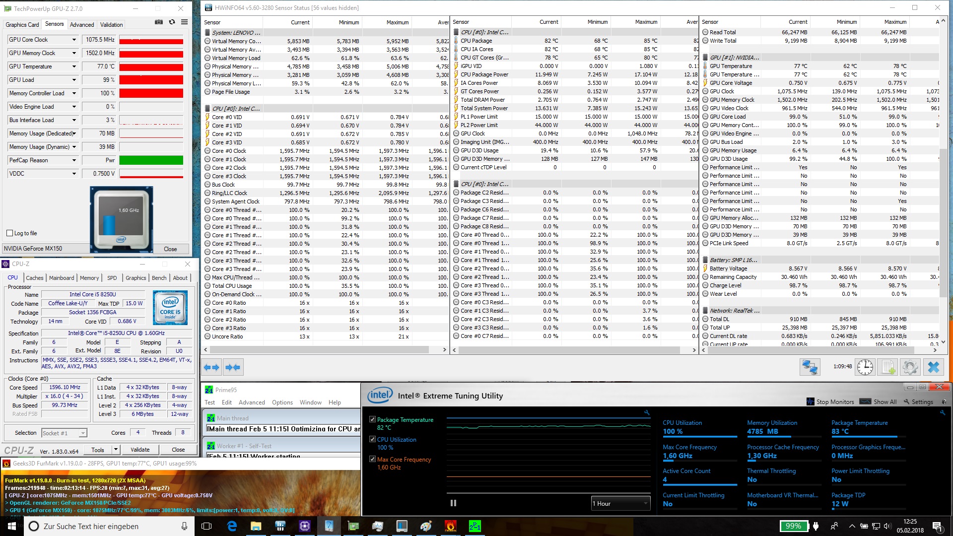Open GPU-Z hamburger menu

184,22
